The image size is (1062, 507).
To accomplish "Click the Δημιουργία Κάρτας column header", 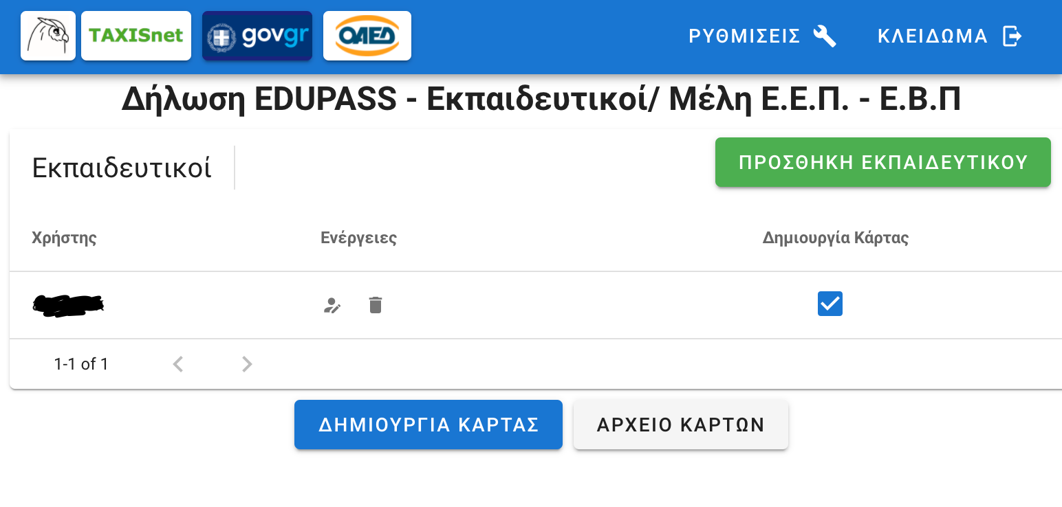I will pos(836,238).
